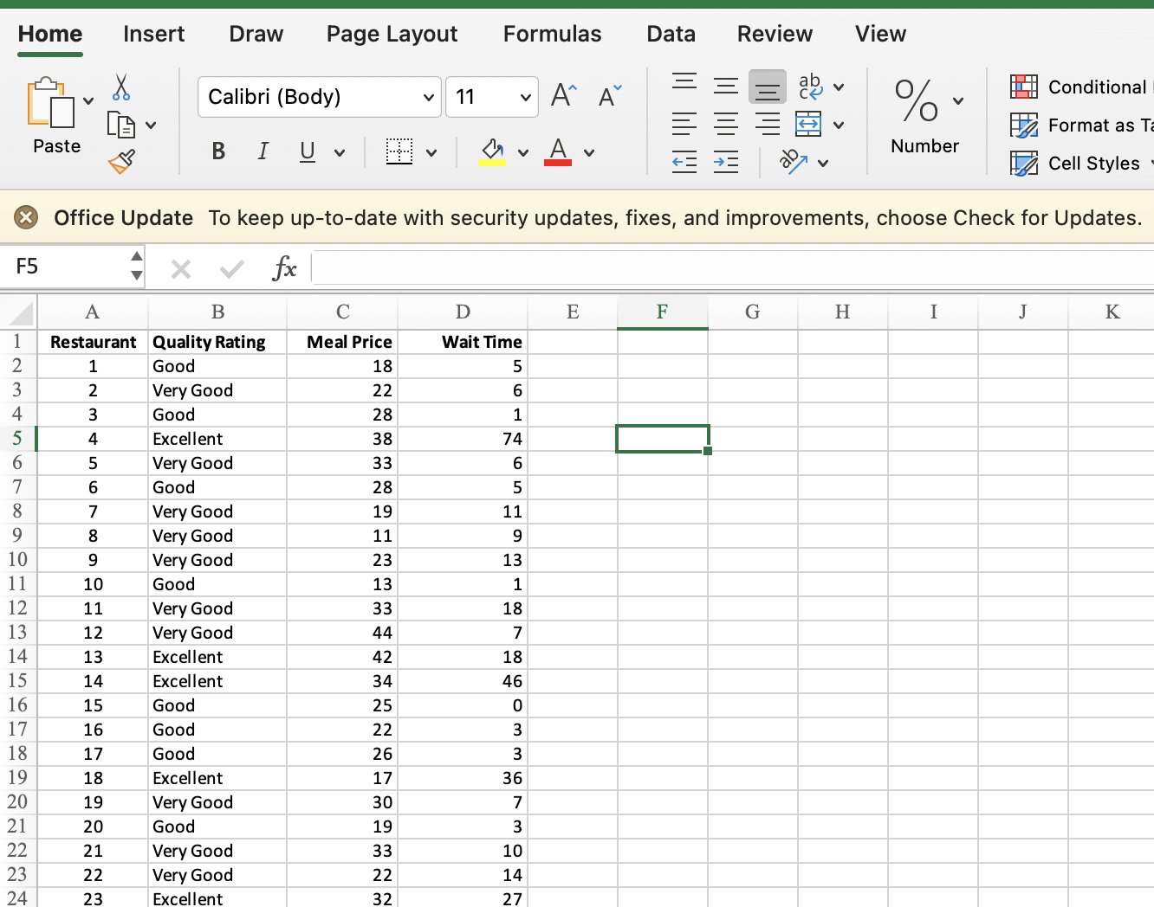The height and width of the screenshot is (907, 1154).
Task: Open Conditional Formatting
Action: [x=1079, y=87]
